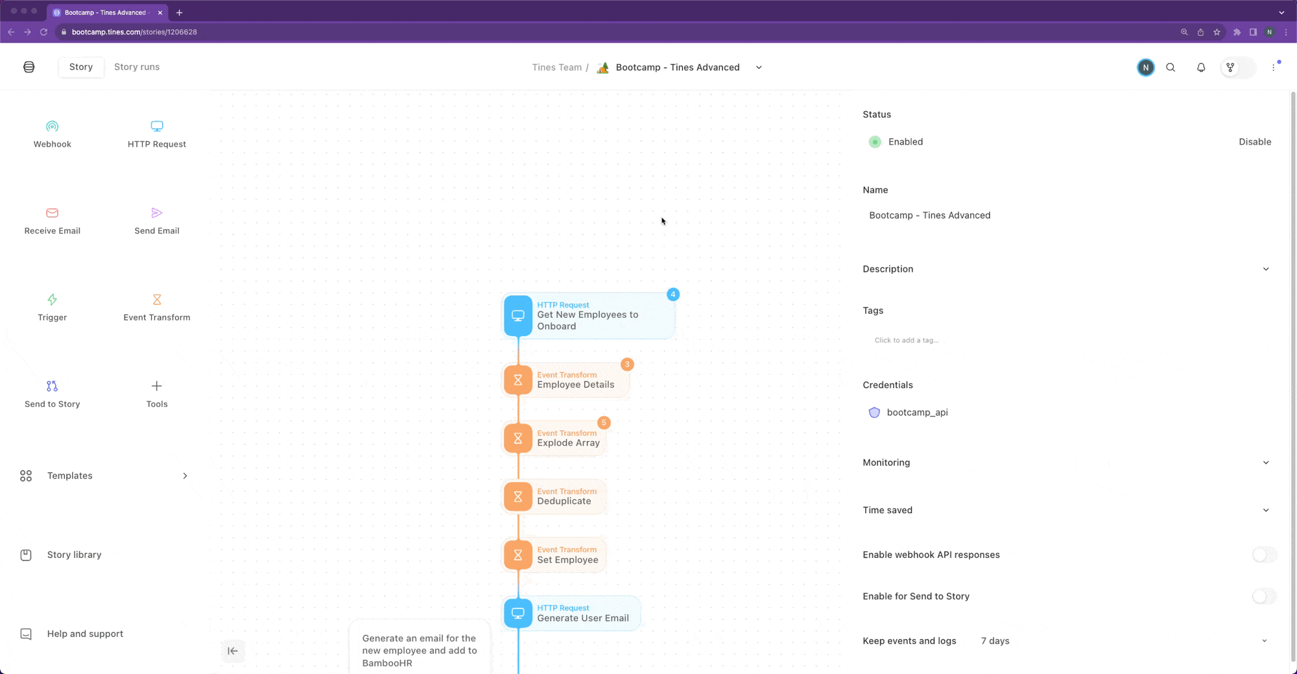
Task: Select the Webhook action icon
Action: tap(52, 126)
